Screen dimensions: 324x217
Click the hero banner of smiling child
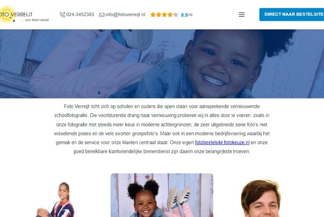[x=162, y=64]
